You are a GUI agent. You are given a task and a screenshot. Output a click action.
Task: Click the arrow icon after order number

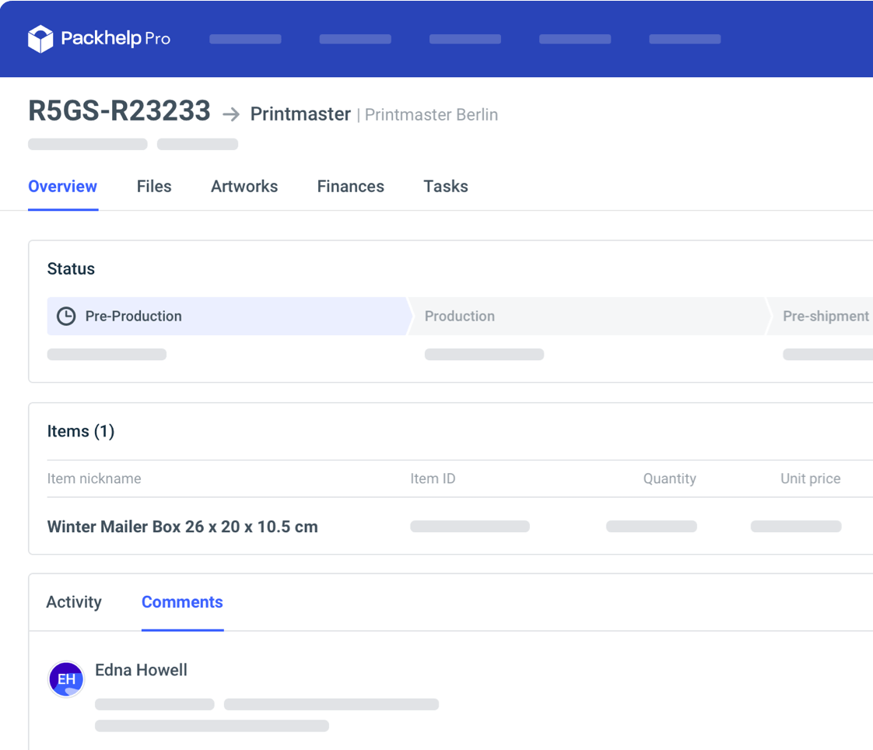click(231, 114)
